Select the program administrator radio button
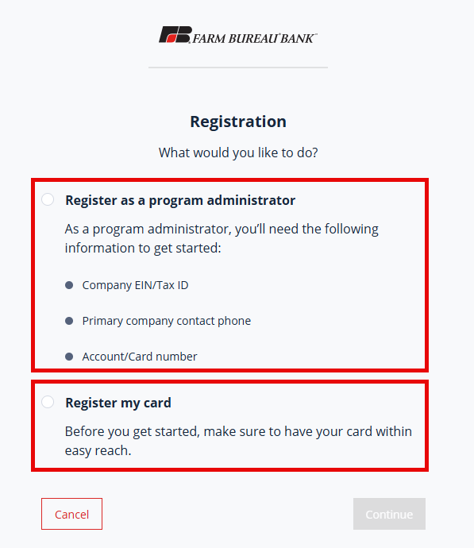Image resolution: width=474 pixels, height=548 pixels. [x=48, y=199]
